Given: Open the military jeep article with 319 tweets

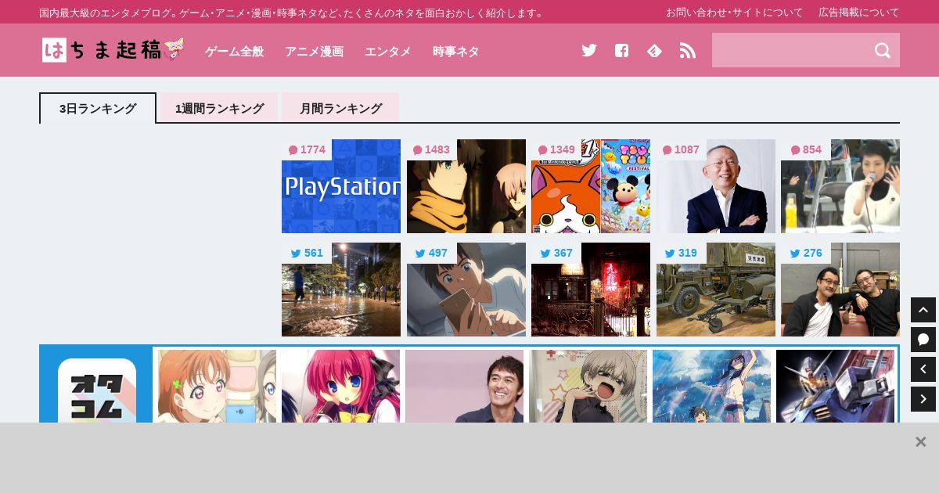Looking at the screenshot, I should click(716, 290).
